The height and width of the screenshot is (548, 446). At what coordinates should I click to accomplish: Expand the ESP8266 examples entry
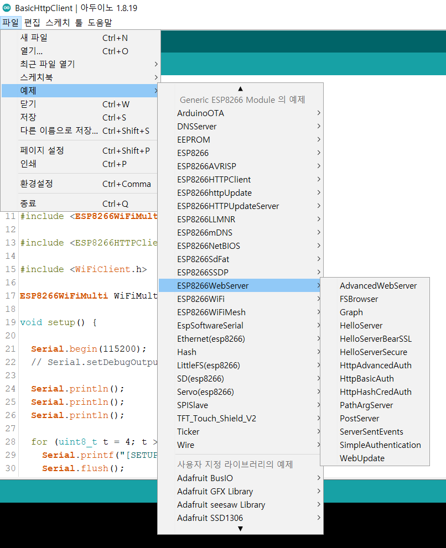click(240, 153)
